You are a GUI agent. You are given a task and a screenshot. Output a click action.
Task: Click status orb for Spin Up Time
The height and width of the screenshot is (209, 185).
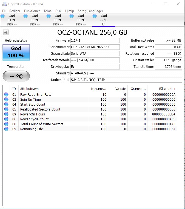pos(6,99)
